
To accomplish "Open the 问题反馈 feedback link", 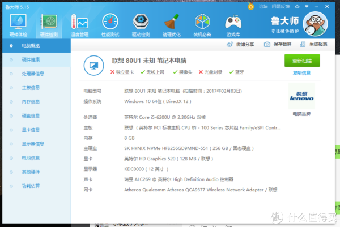I will pos(280,6).
